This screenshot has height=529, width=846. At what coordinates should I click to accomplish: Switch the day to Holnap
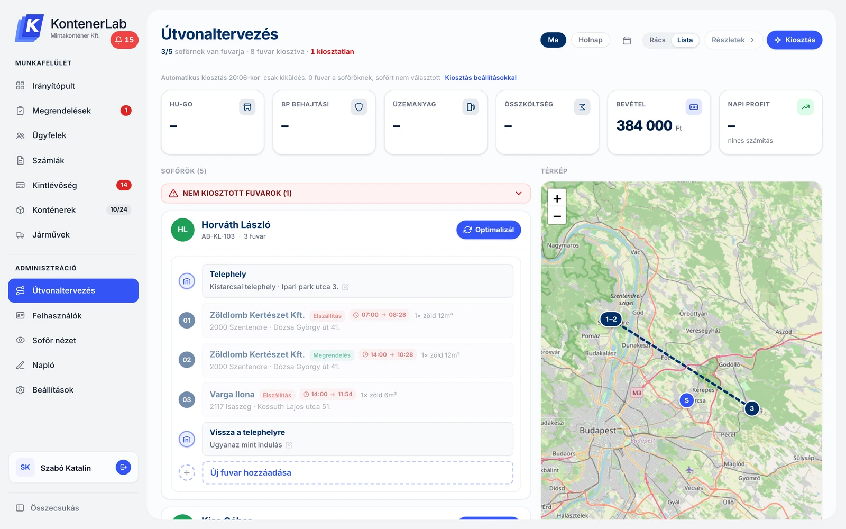(591, 40)
